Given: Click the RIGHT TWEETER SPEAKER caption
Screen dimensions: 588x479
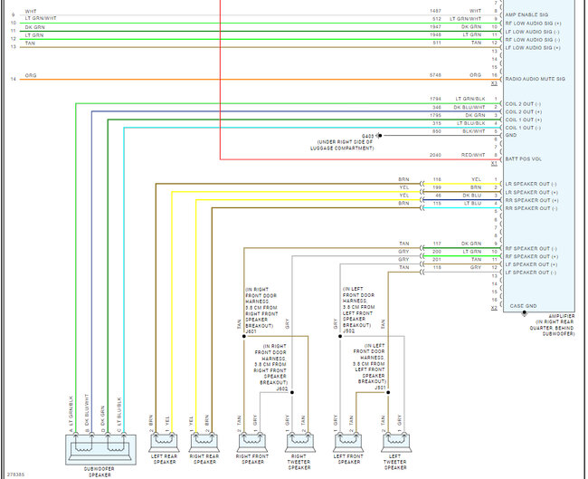Looking at the screenshot, I should (x=299, y=462).
